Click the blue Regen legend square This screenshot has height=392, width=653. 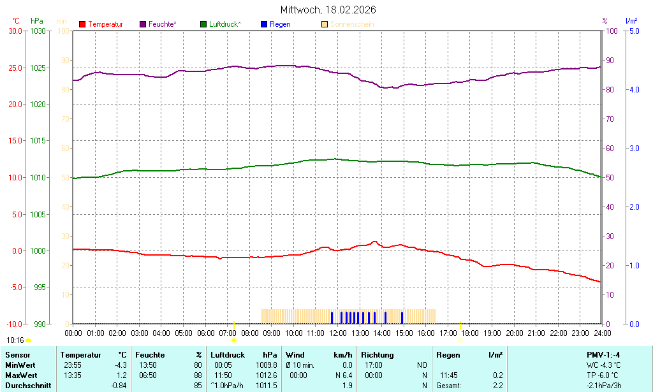point(264,24)
